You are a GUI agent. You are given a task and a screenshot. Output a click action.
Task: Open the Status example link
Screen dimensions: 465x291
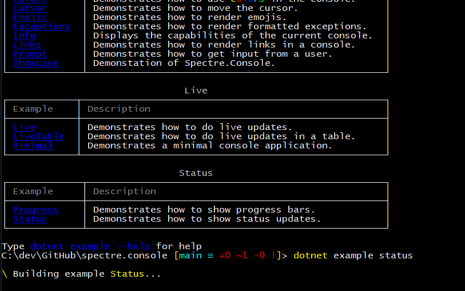[30, 219]
